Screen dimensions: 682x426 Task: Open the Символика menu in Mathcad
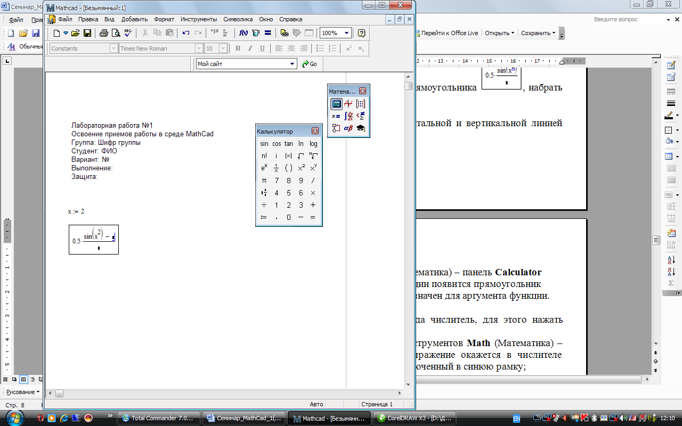coord(238,19)
